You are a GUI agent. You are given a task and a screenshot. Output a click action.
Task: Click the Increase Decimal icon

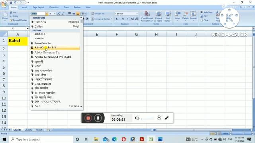[x=132, y=19]
